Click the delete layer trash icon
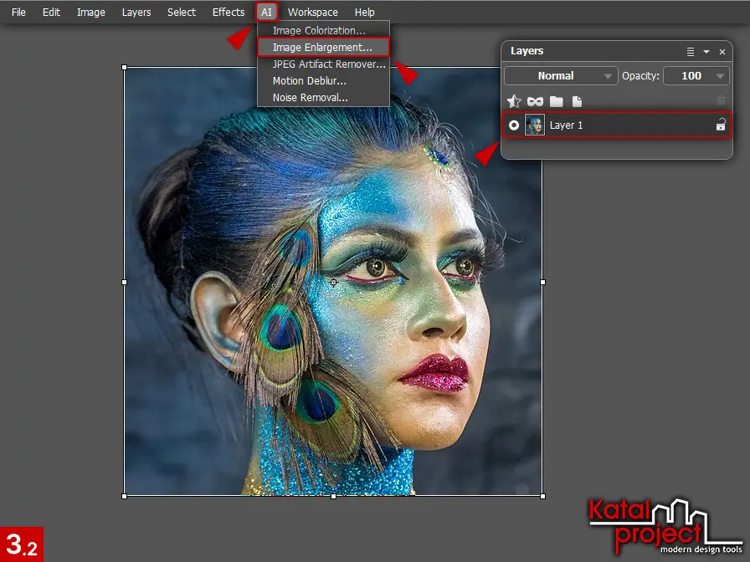This screenshot has height=562, width=750. (x=721, y=101)
